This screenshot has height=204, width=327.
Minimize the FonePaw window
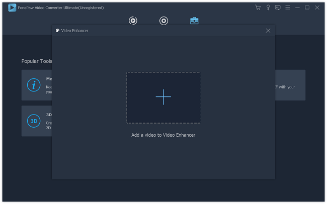[298, 8]
